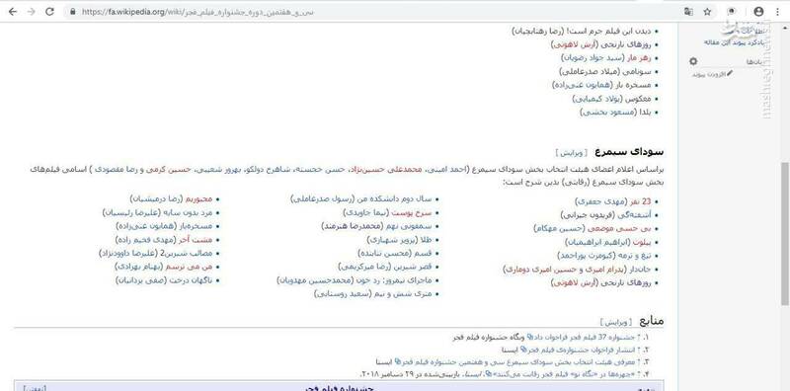Bookmark this page with star icon
This screenshot has width=790, height=391.
point(707,12)
